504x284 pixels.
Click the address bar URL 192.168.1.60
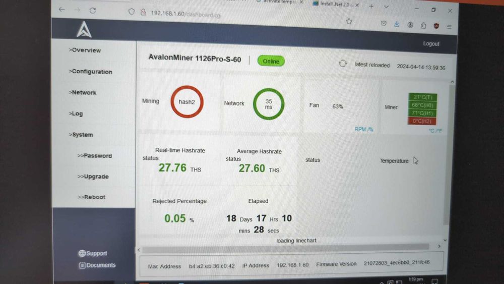coord(186,14)
